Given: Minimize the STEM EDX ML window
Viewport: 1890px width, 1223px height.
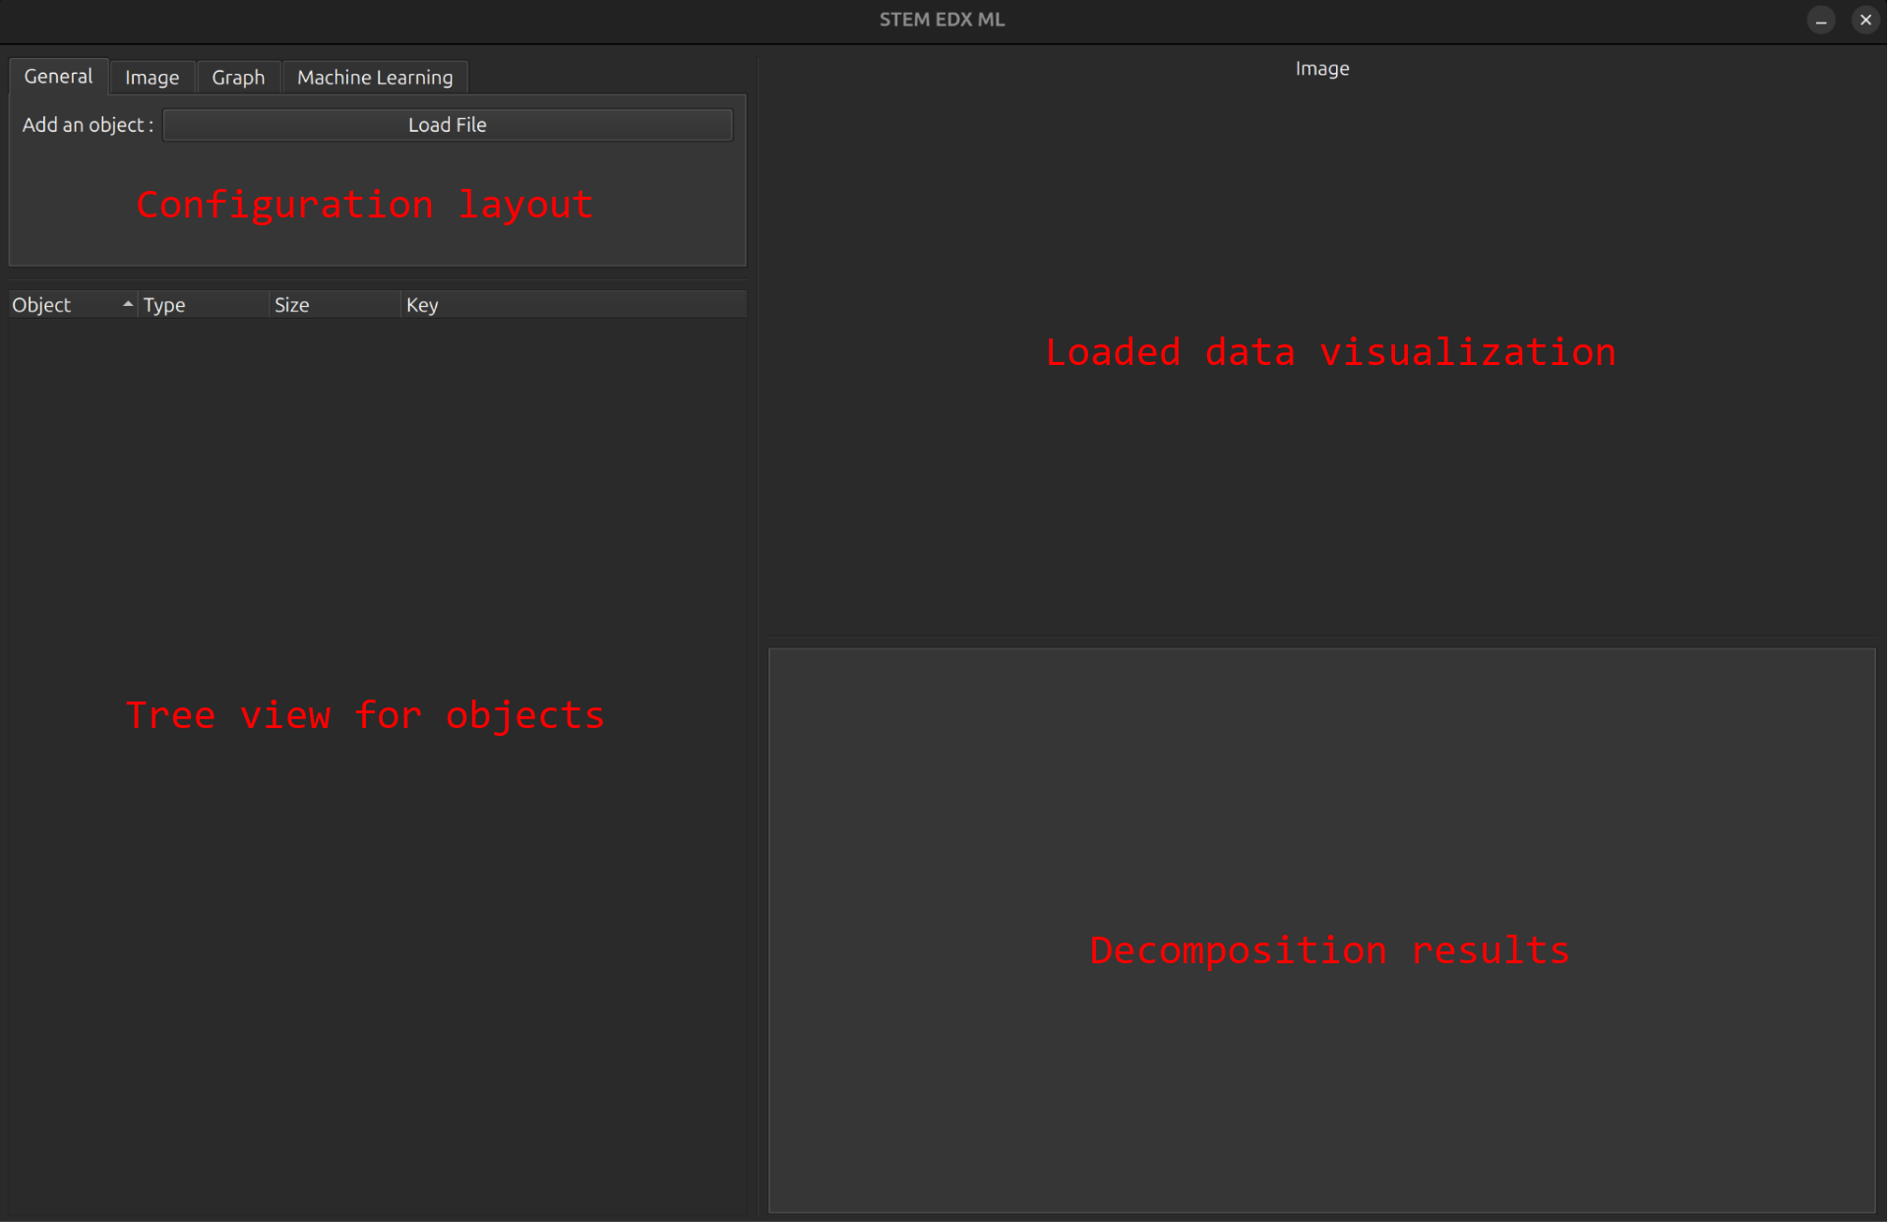Looking at the screenshot, I should (1822, 20).
